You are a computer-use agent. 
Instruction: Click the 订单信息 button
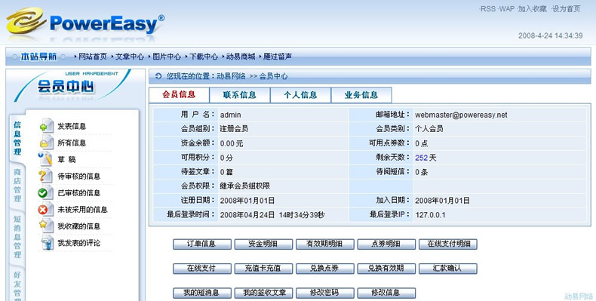coord(202,244)
